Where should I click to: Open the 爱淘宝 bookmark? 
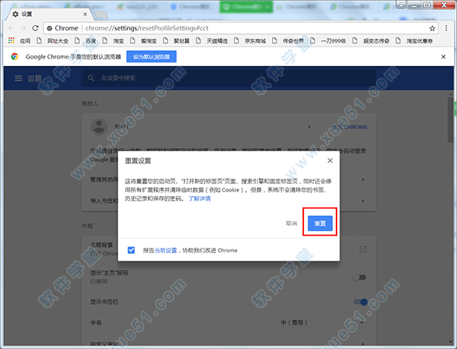click(143, 41)
